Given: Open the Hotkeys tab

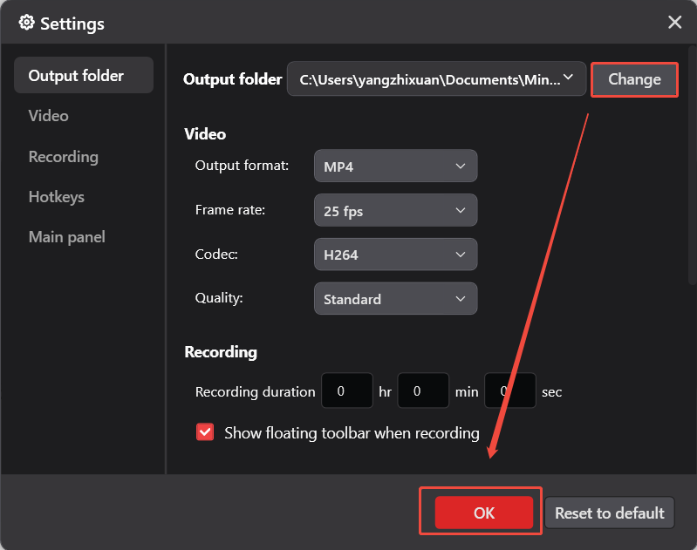Looking at the screenshot, I should 57,197.
